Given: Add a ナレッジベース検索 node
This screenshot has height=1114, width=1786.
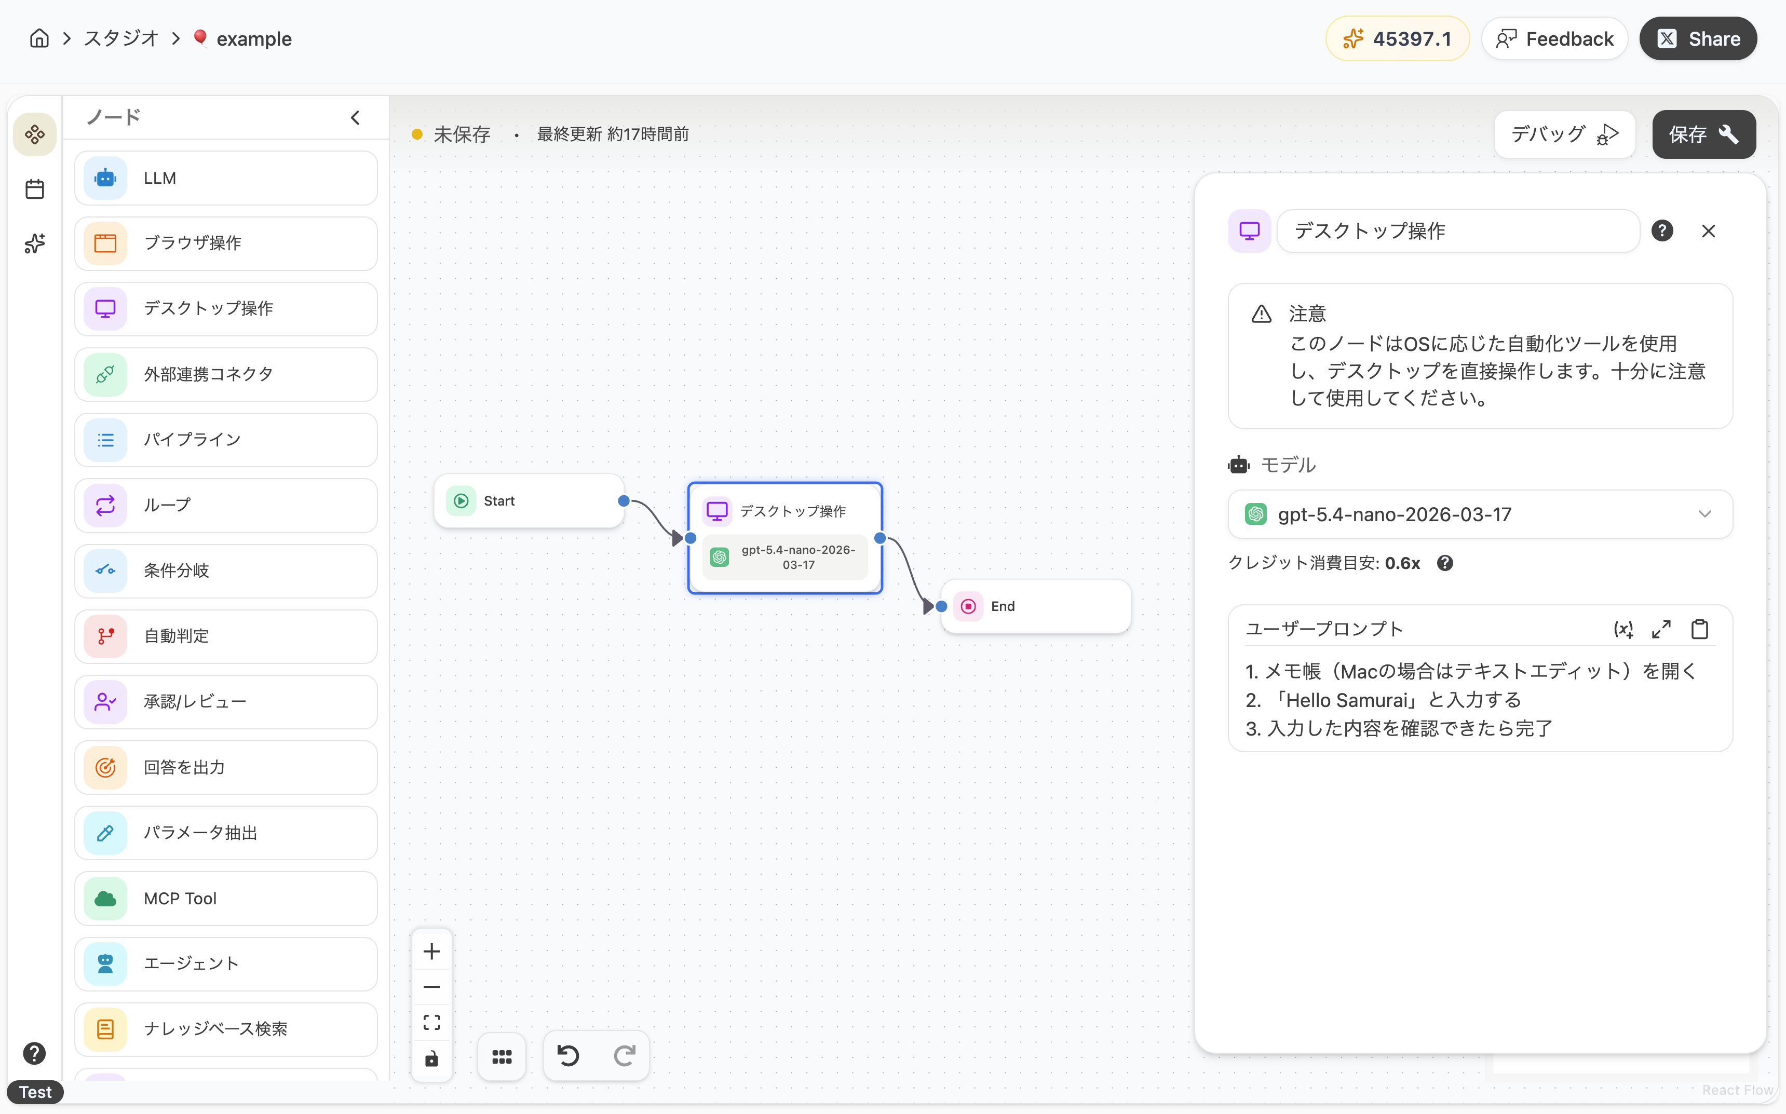Looking at the screenshot, I should pos(226,1029).
